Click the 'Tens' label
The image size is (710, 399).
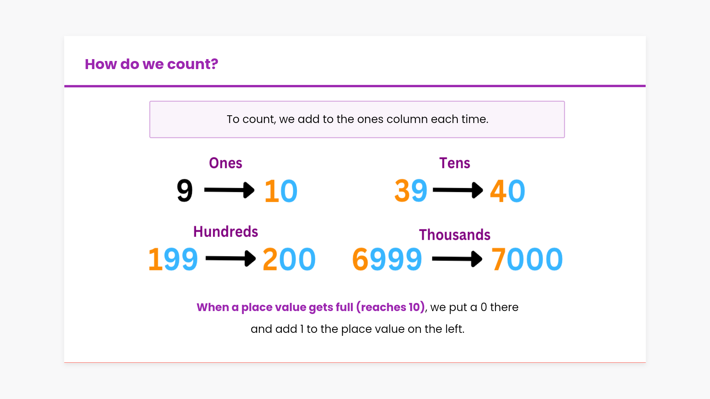pyautogui.click(x=454, y=163)
